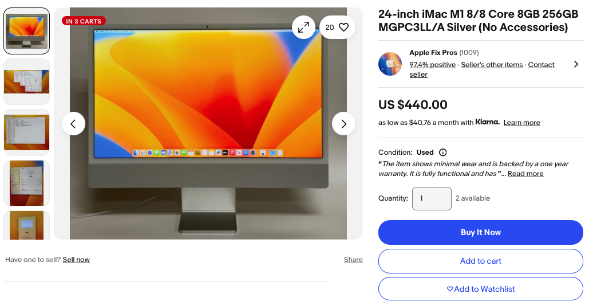Select the second thumbnail with system windows
The width and height of the screenshot is (589, 305).
[27, 81]
